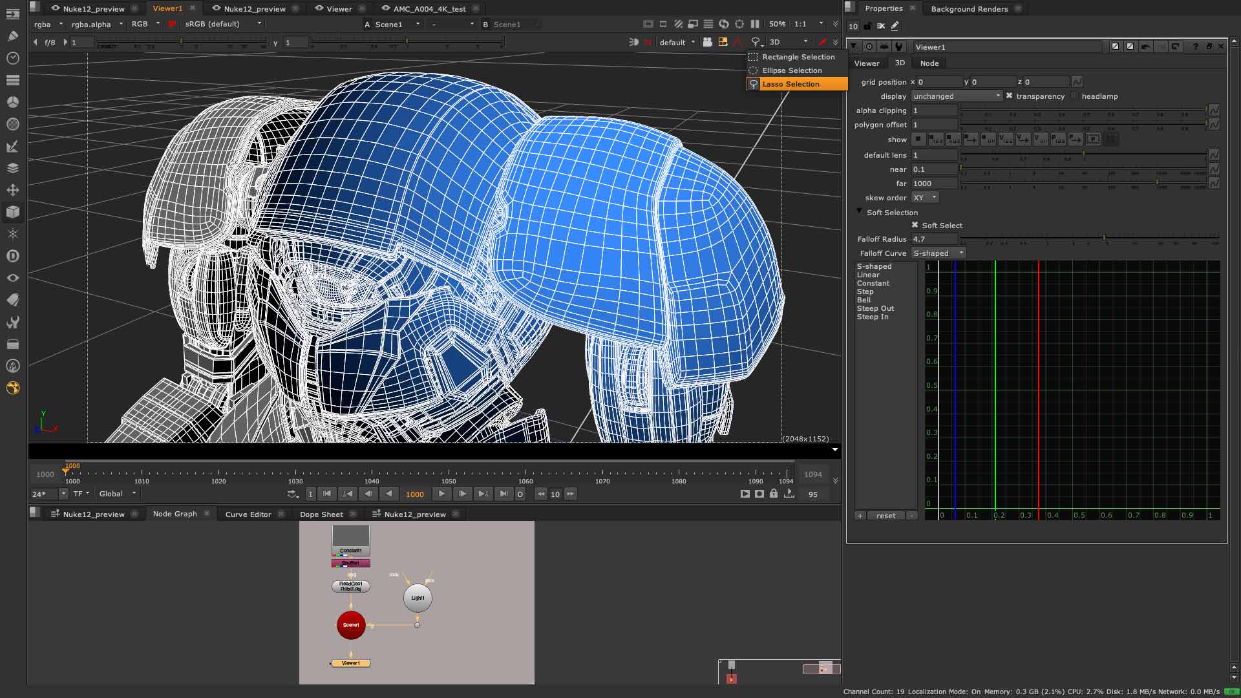The image size is (1241, 698).
Task: Click the 3D cube icon in left toolbar
Action: (12, 212)
